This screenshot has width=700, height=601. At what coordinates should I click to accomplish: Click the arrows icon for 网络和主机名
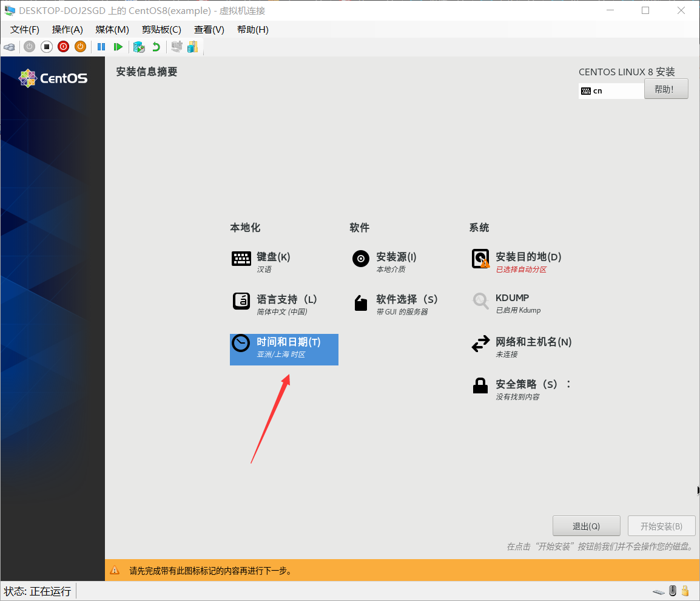tap(480, 344)
